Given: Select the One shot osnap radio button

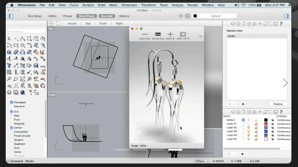Looking at the screenshot, I should (12, 106).
